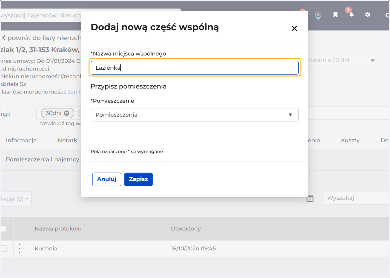390x278 pixels.
Task: Close the 'Dodaj nową część wspólną' dialog
Action: (x=294, y=28)
